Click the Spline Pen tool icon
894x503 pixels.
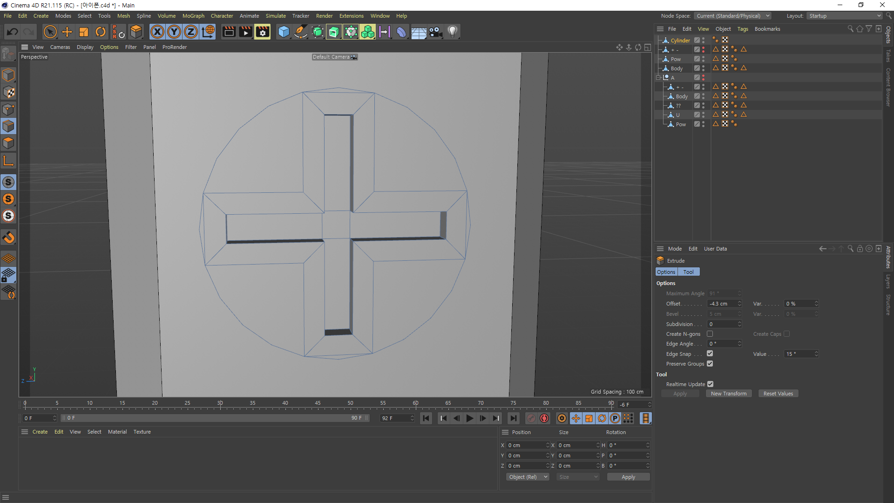(x=301, y=32)
